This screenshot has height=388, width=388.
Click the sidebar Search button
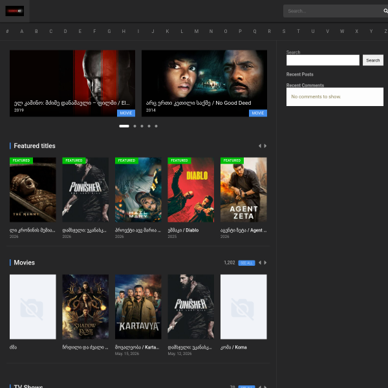(x=373, y=60)
